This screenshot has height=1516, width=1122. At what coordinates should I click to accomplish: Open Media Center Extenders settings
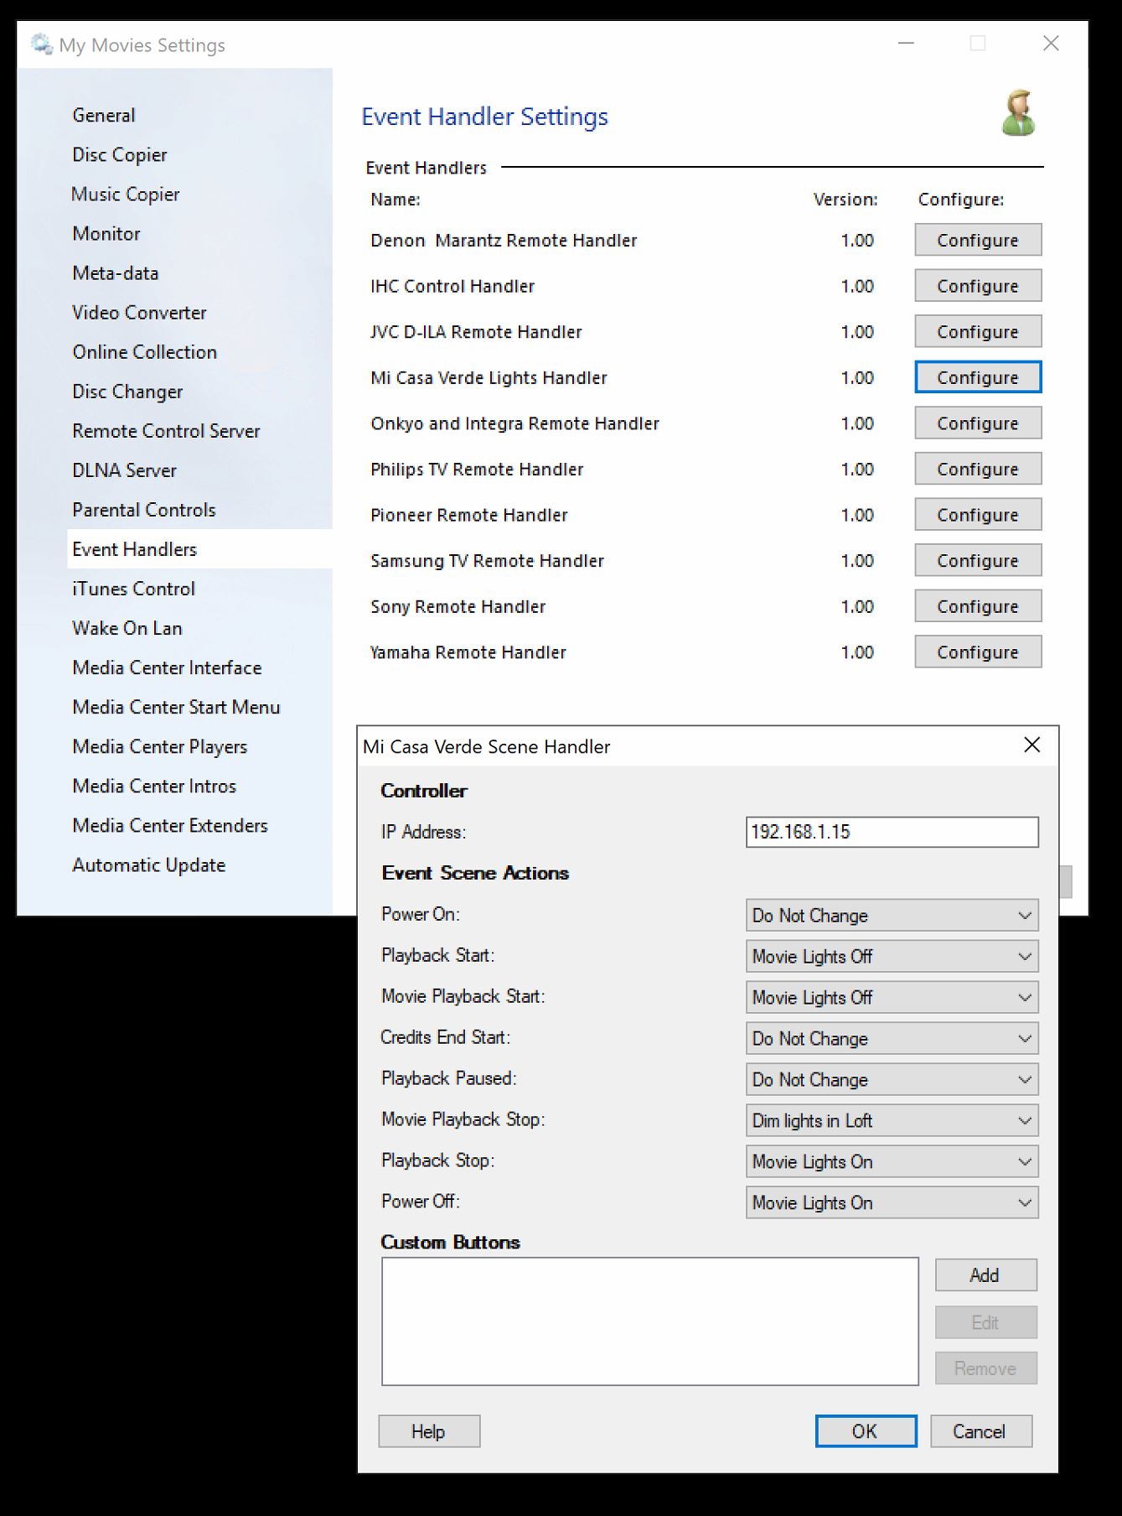[170, 825]
